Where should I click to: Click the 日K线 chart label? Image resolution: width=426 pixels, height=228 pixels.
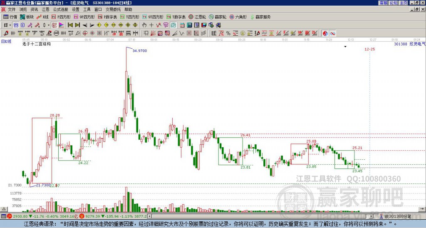6,42
